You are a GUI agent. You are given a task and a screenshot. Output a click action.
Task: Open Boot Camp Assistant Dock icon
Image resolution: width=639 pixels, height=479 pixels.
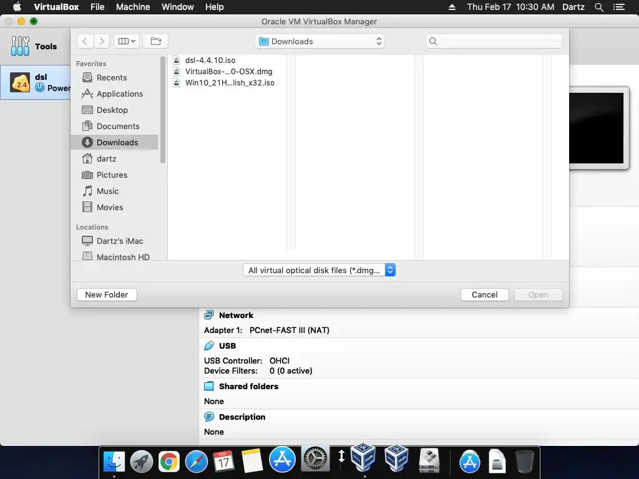coord(429,461)
